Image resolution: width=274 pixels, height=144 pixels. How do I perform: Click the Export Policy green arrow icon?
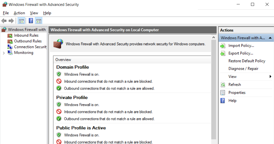[223, 53]
